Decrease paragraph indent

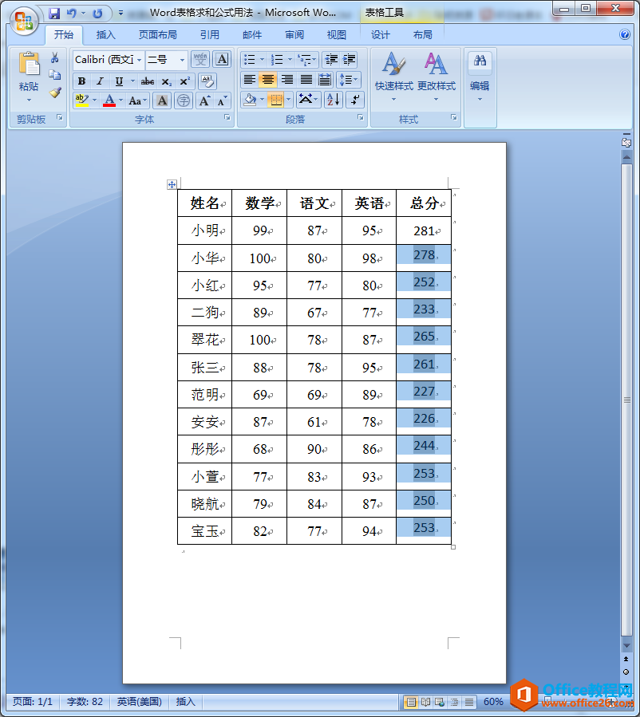pos(331,60)
